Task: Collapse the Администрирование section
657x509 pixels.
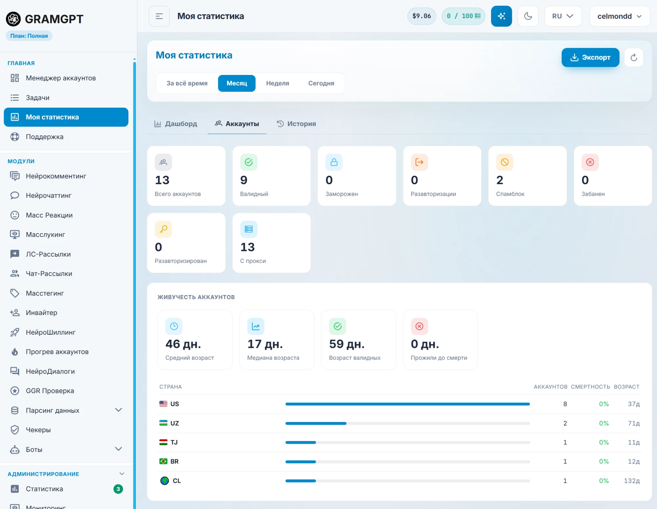Action: click(x=122, y=474)
